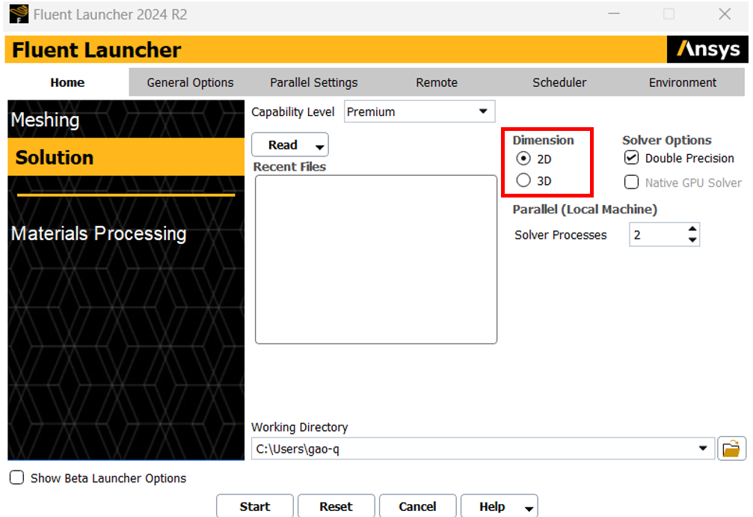
Task: Open the Environment tab
Action: [683, 82]
